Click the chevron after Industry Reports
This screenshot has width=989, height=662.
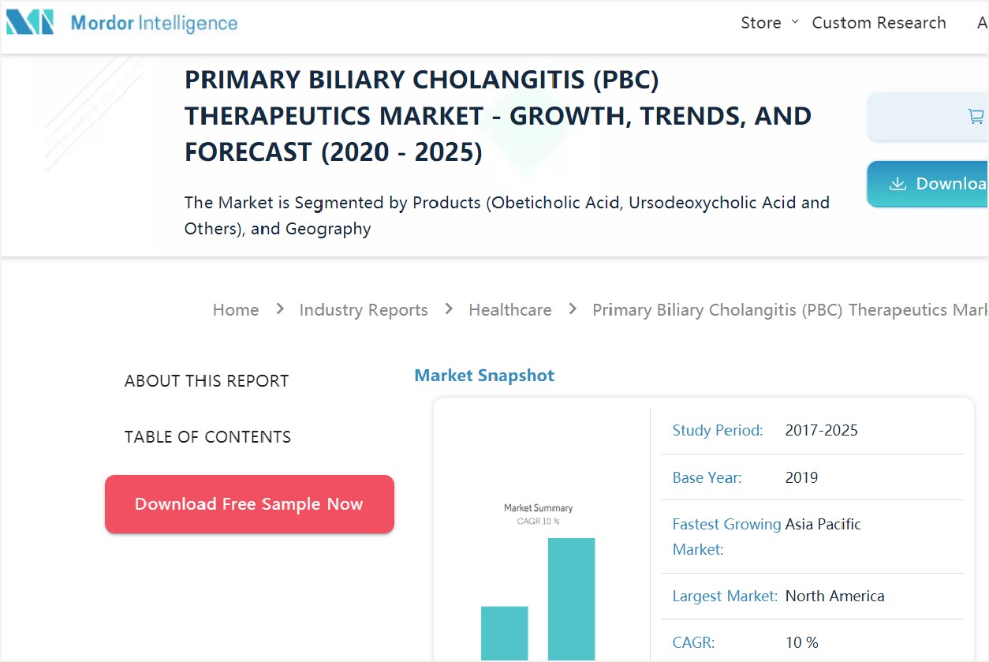point(449,309)
